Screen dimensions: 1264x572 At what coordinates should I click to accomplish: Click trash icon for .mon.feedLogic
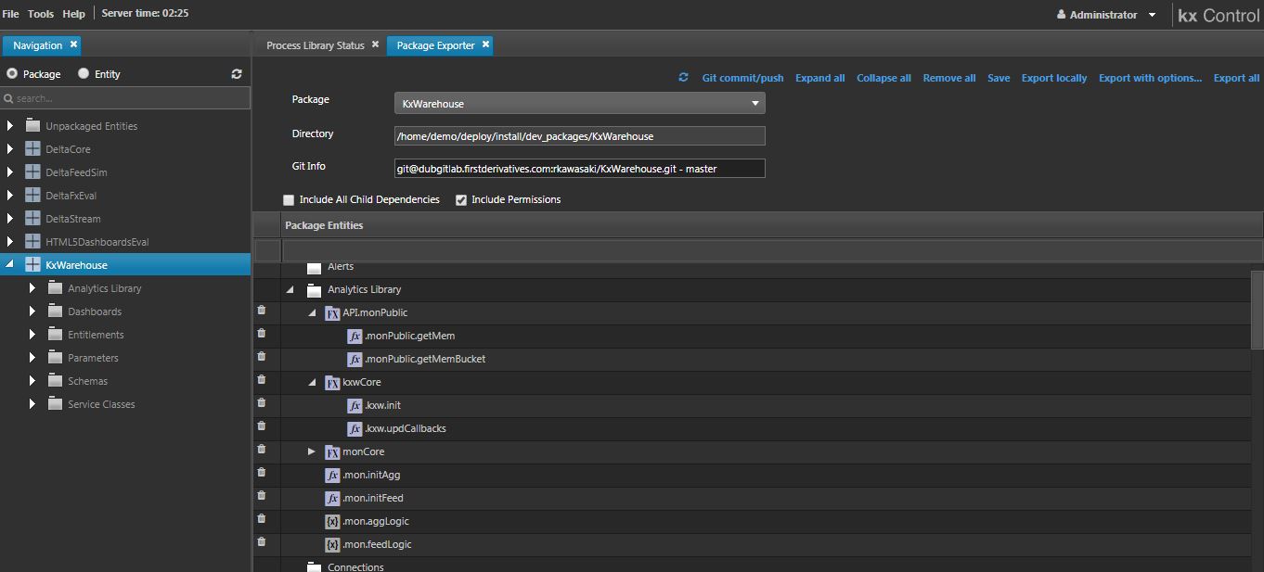(x=262, y=542)
